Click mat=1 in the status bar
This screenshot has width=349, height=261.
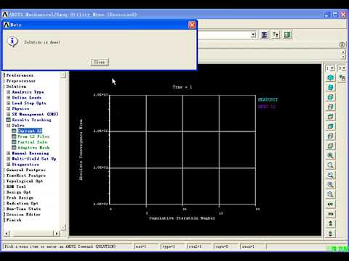point(145,246)
